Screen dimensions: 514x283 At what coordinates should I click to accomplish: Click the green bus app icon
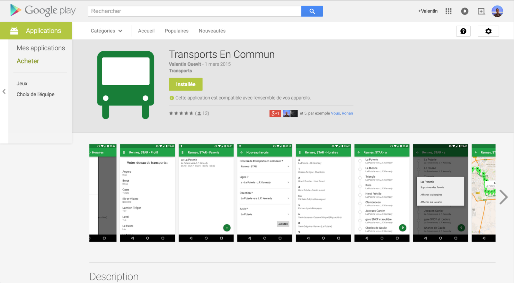(126, 85)
